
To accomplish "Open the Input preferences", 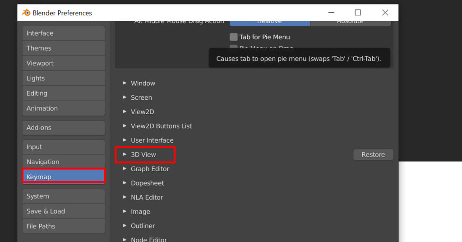I will (x=63, y=147).
